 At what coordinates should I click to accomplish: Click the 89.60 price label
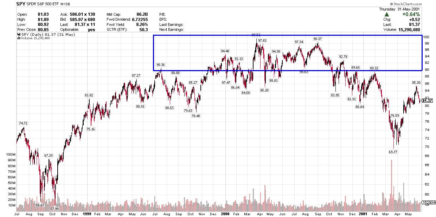click(355, 67)
